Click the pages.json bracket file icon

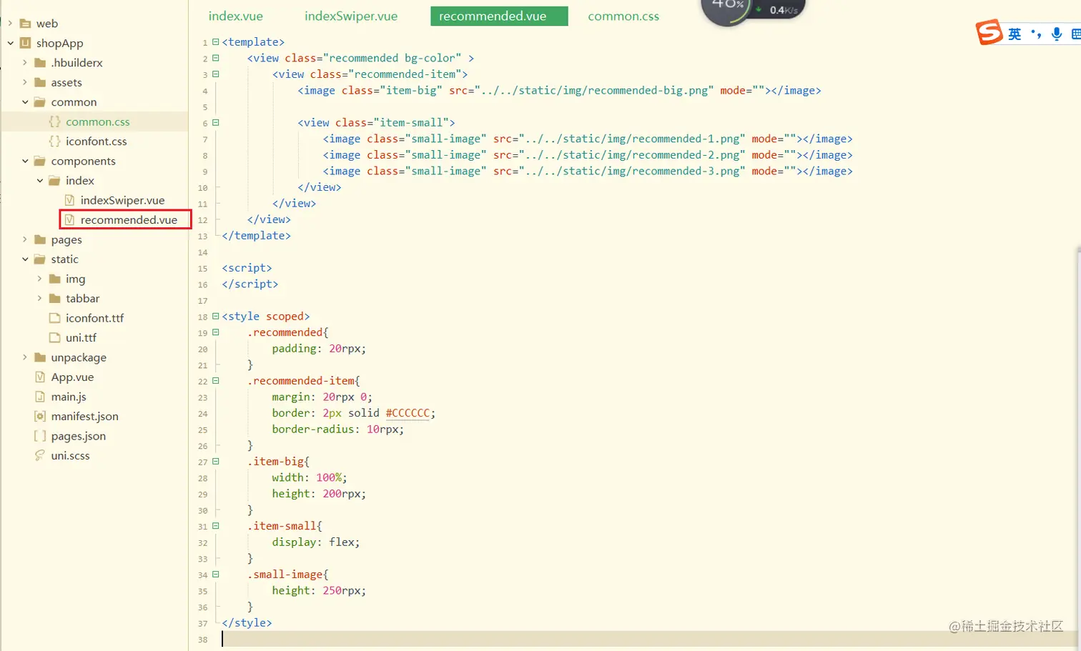click(x=40, y=436)
